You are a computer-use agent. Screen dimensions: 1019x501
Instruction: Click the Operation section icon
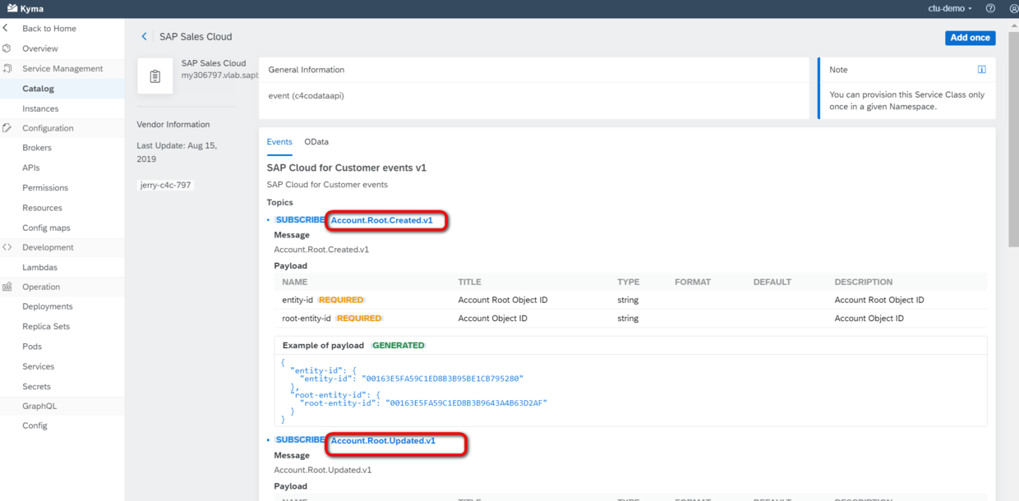7,287
